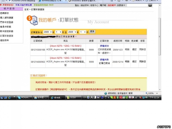Screen dimensions: 172x129
Task: Open the end month dropdown
Action: tap(83, 32)
